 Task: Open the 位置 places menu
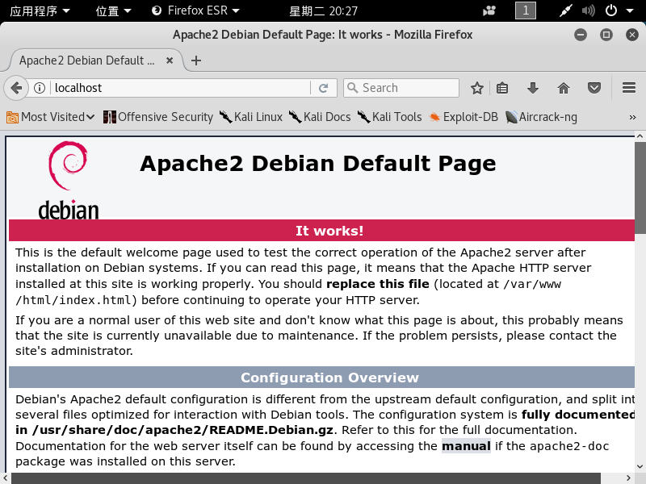113,10
